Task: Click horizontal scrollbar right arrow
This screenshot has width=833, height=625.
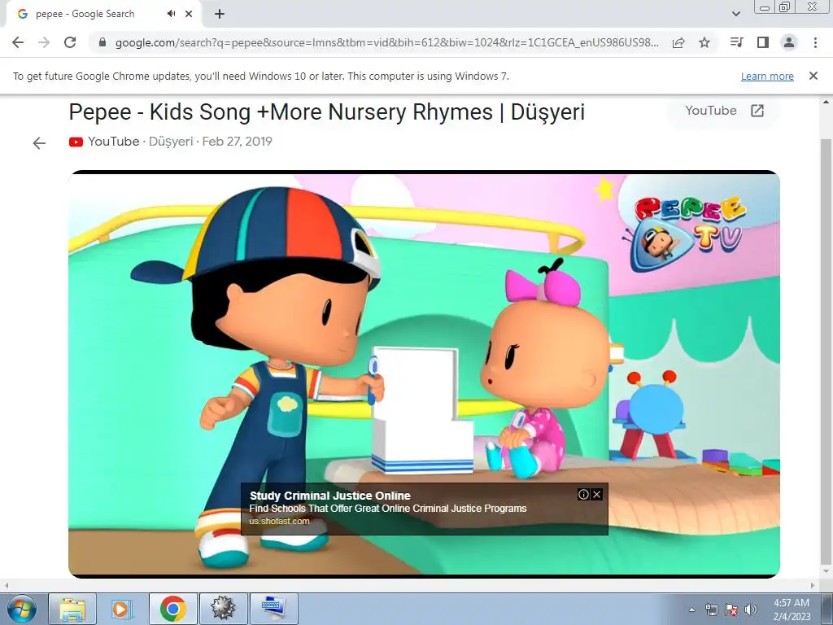Action: click(813, 585)
